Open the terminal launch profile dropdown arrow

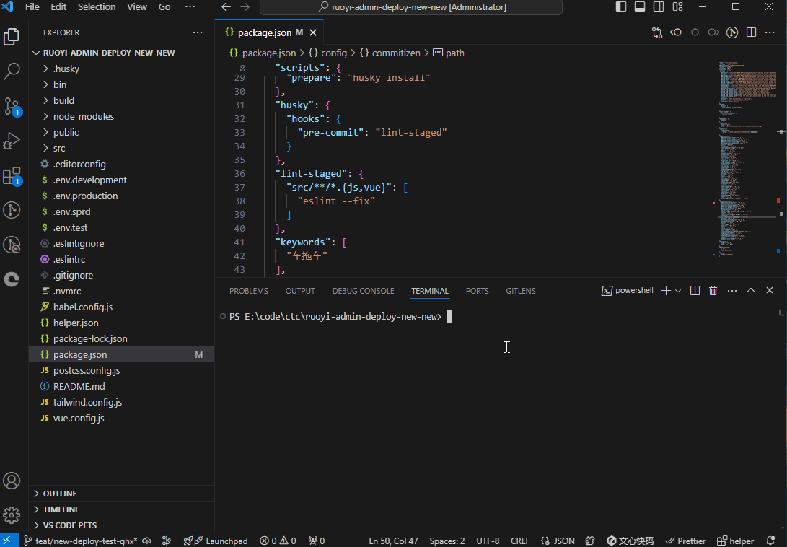click(677, 291)
